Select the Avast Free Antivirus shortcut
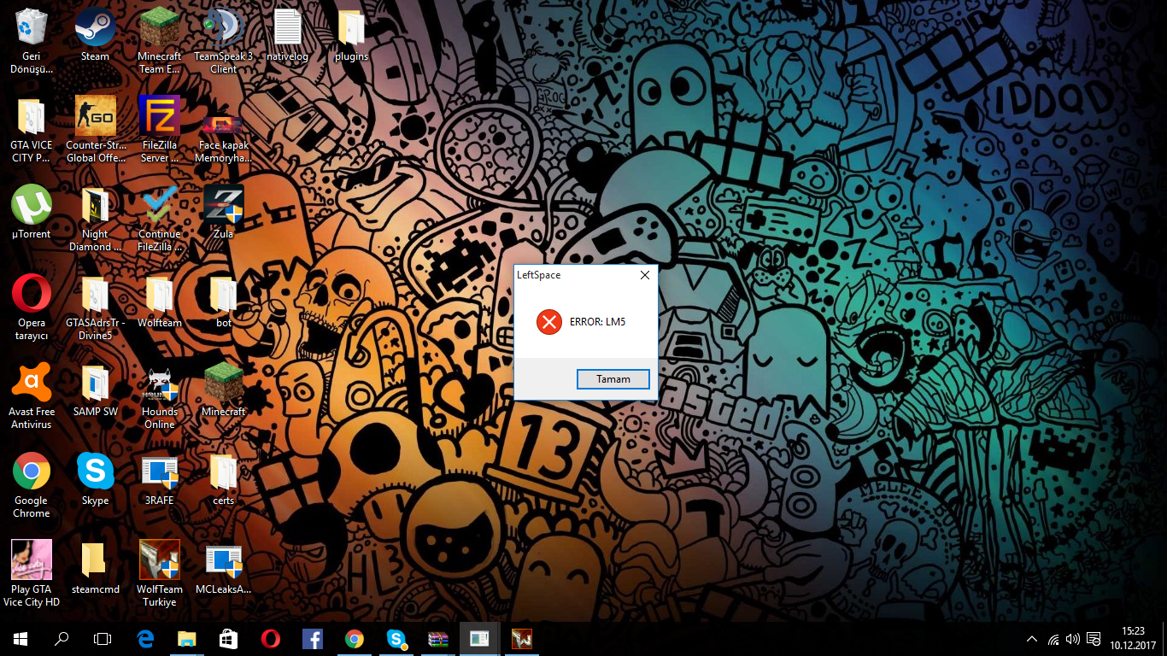 (x=32, y=396)
